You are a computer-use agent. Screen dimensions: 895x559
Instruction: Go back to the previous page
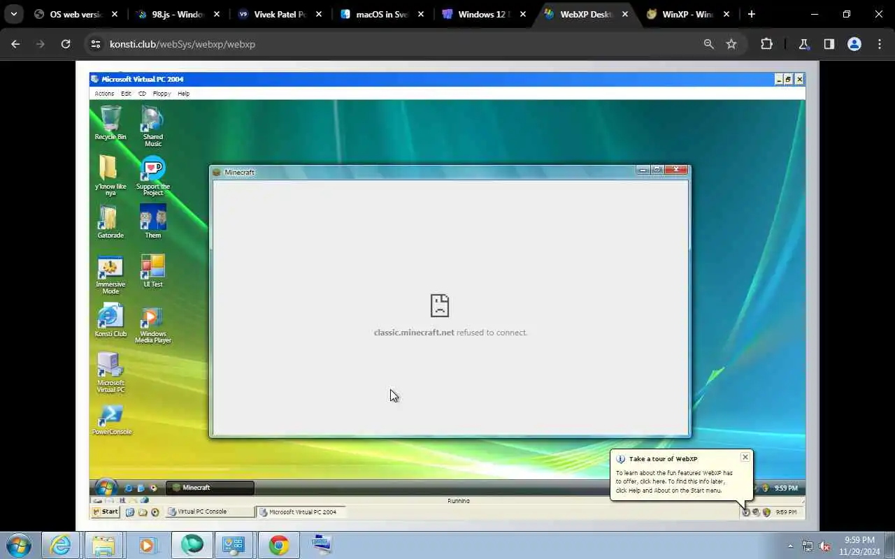pos(15,44)
